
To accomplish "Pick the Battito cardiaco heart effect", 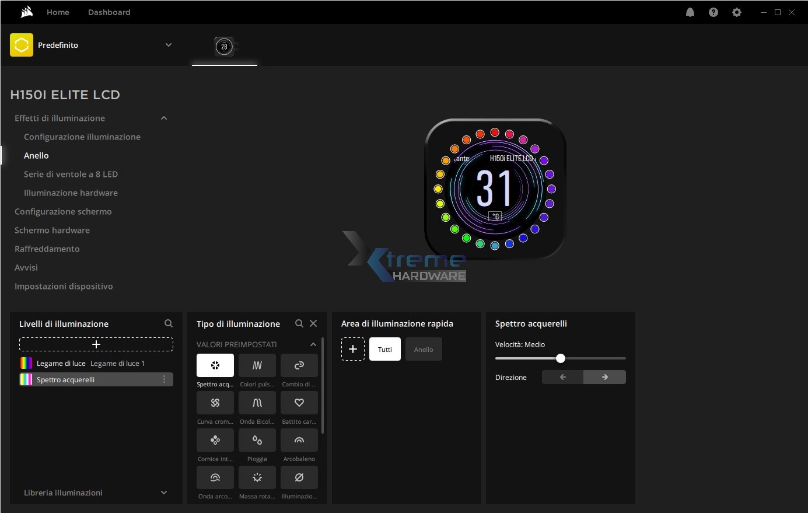I will pyautogui.click(x=299, y=403).
